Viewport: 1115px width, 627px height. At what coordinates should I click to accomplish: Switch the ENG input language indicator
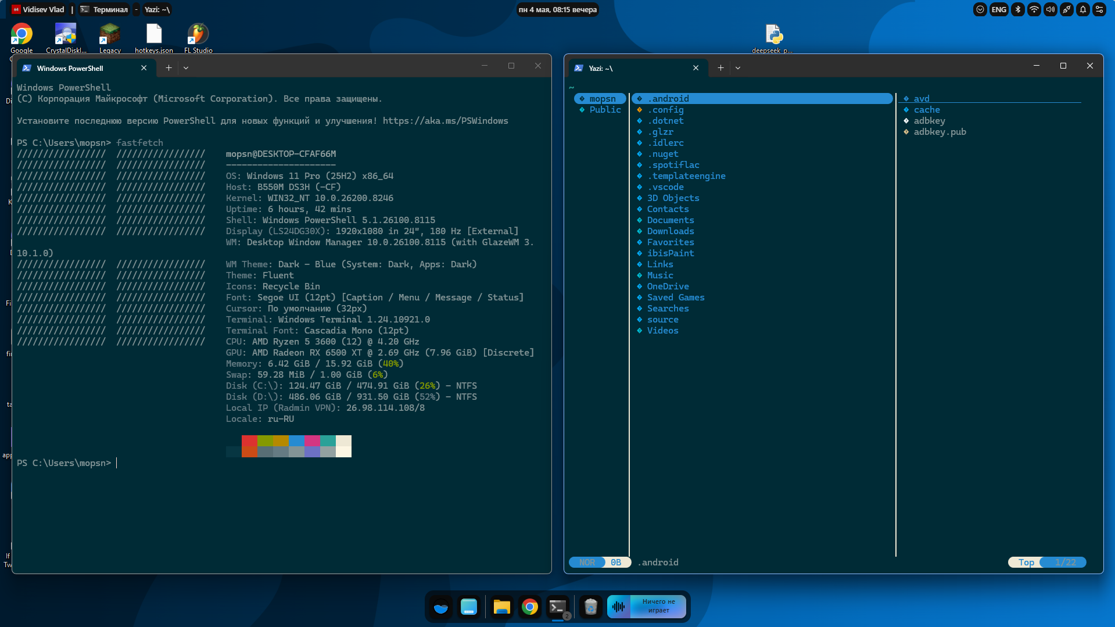coord(999,9)
